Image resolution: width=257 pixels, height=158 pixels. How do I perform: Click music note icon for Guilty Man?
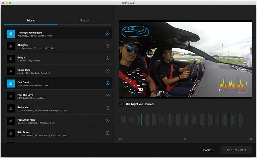pyautogui.click(x=11, y=108)
